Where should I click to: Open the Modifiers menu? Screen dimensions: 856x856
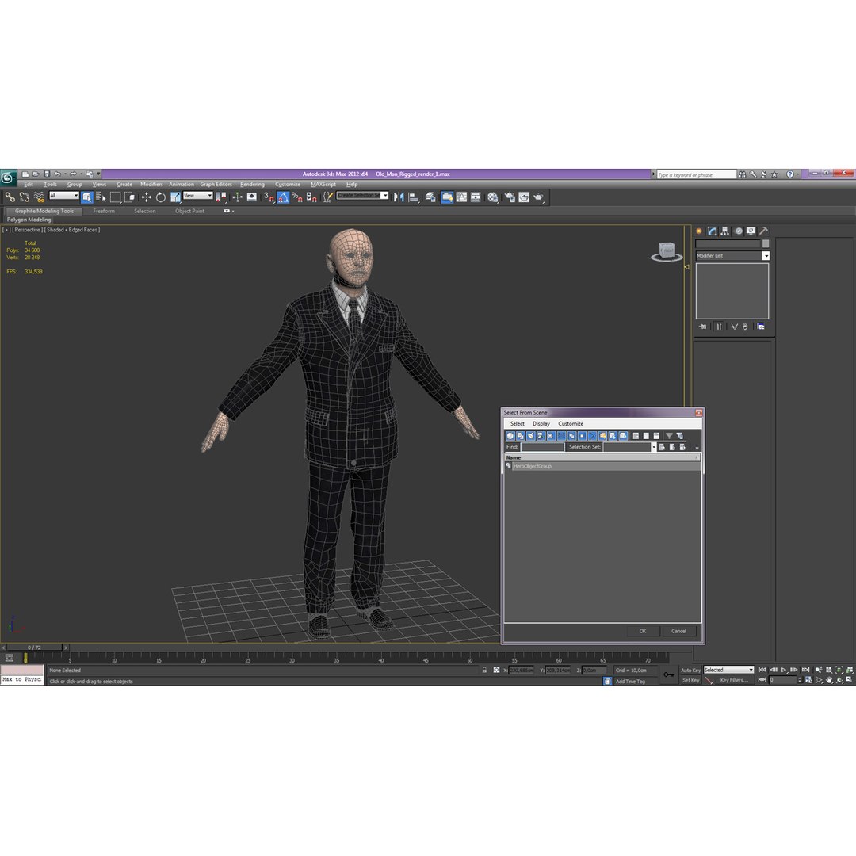click(x=151, y=185)
